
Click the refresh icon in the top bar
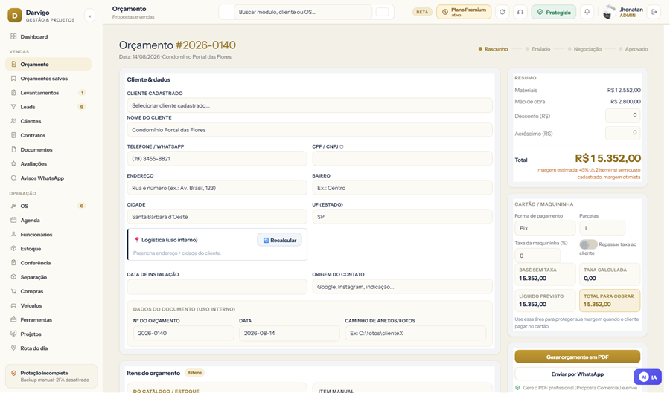click(502, 12)
